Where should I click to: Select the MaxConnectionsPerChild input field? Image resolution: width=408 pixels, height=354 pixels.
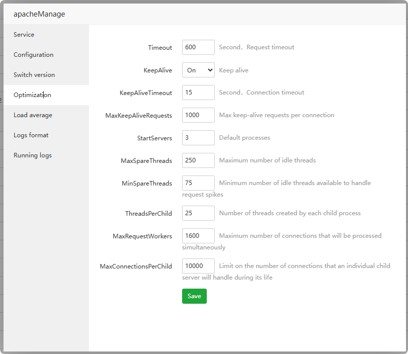click(198, 266)
